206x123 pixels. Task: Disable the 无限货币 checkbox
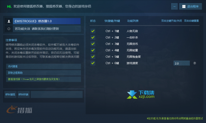(93, 44)
